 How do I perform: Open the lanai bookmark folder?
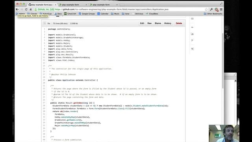(126, 14)
